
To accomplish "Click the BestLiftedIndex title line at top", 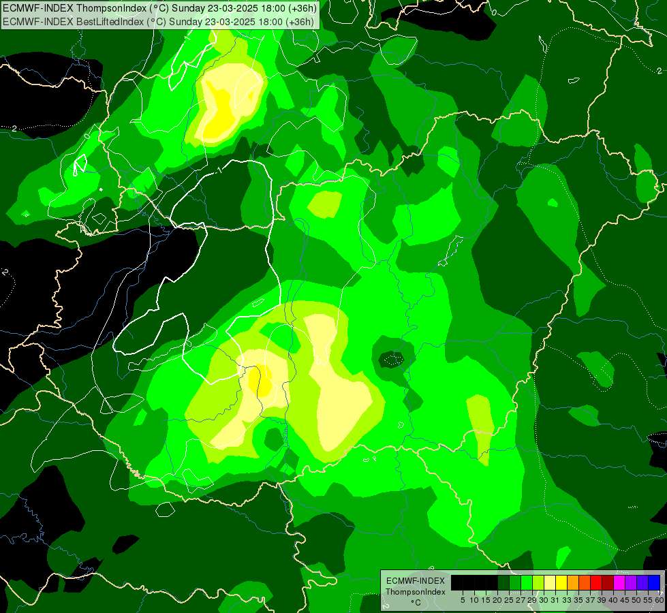I will pyautogui.click(x=158, y=22).
